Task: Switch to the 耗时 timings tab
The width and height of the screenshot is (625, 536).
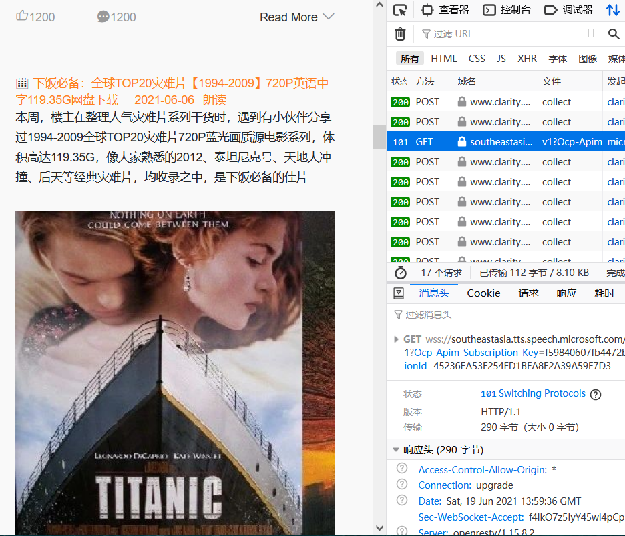Action: pyautogui.click(x=604, y=293)
